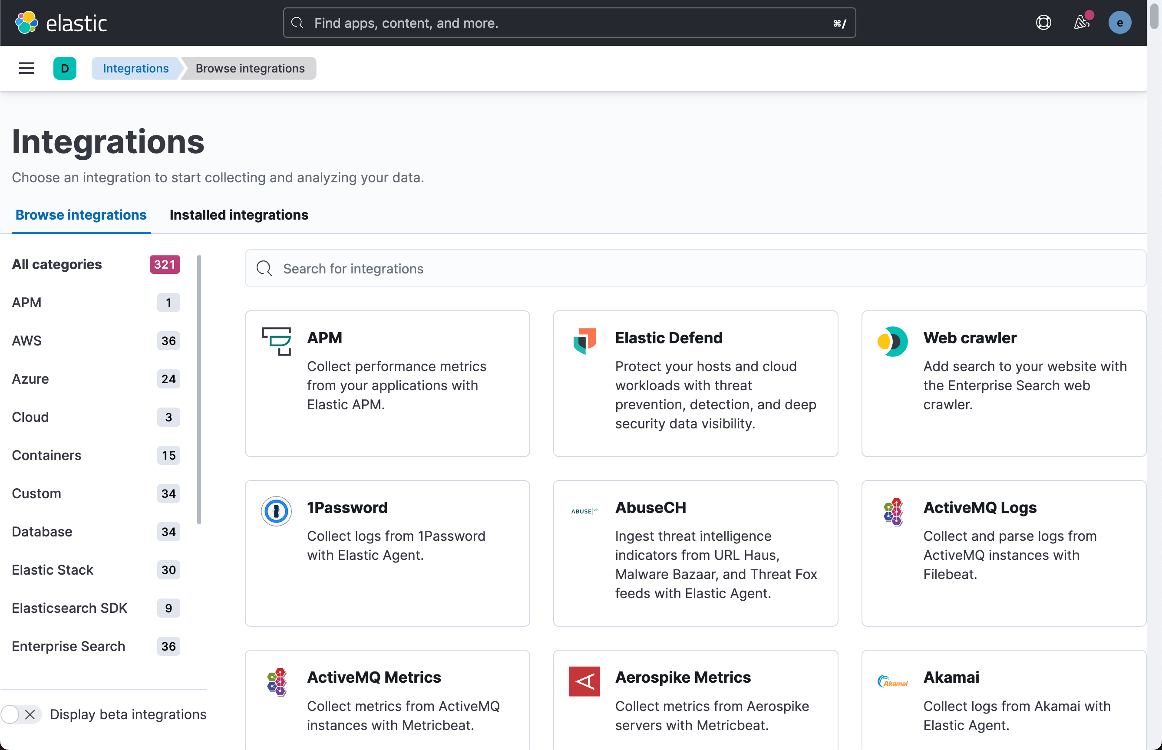Open the newsfeed party popper icon
This screenshot has height=750, width=1162.
(x=1081, y=23)
